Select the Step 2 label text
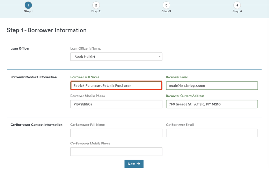 point(96,11)
